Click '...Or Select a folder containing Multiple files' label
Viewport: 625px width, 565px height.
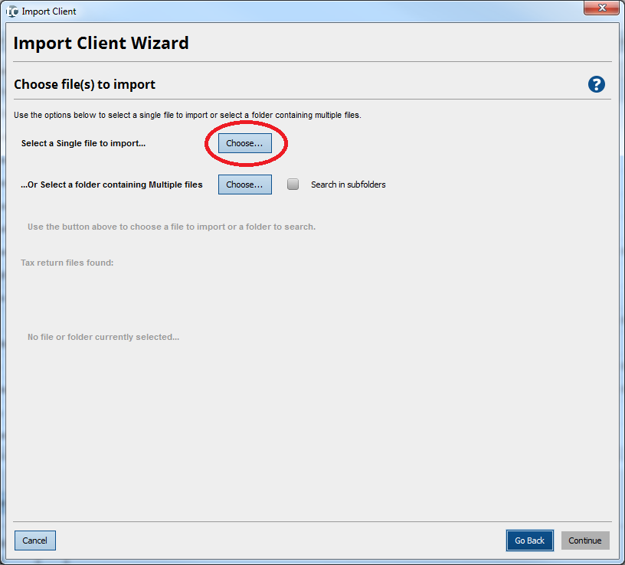click(112, 185)
